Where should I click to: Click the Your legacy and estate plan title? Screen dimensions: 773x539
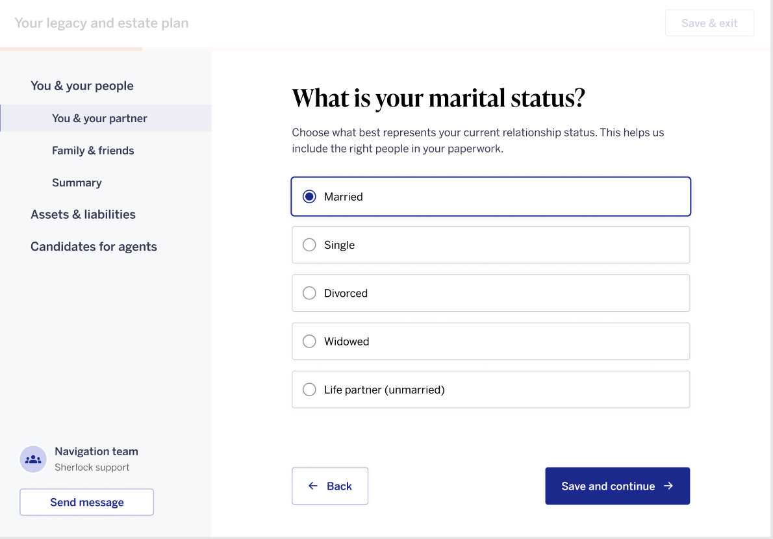[101, 23]
